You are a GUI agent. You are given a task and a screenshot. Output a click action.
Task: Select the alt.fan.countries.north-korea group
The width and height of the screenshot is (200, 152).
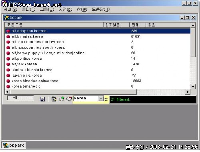pyautogui.click(x=38, y=42)
